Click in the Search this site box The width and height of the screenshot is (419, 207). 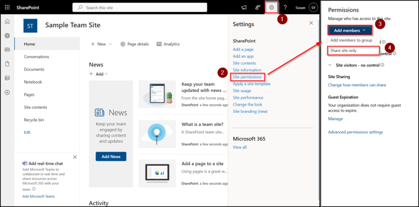pos(140,7)
